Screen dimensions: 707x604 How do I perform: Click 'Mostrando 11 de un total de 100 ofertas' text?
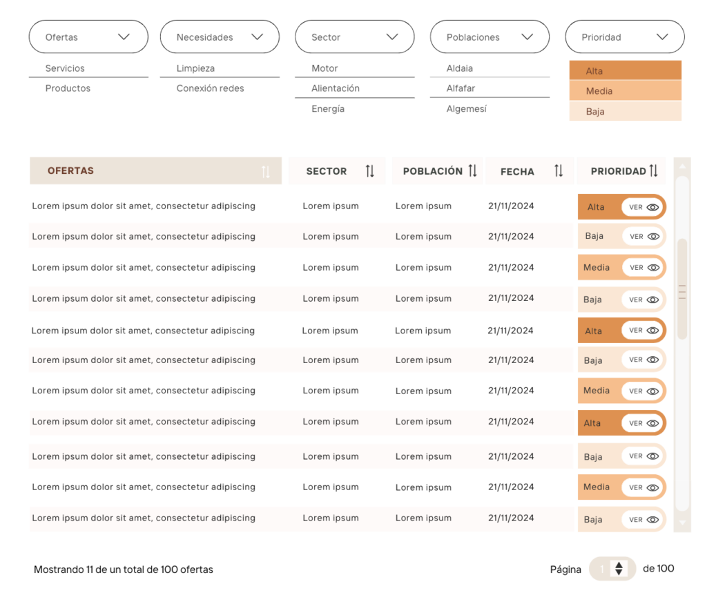pyautogui.click(x=124, y=569)
